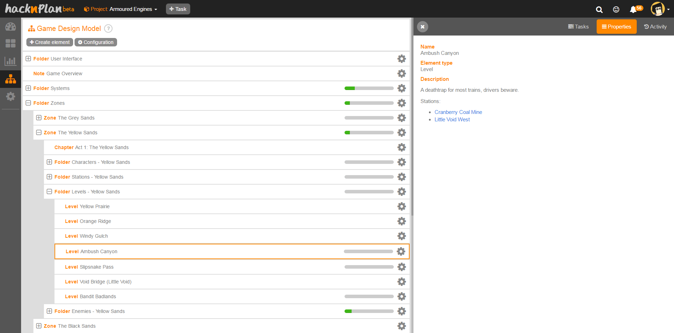674x333 pixels.
Task: Switch to the Activity tab
Action: pyautogui.click(x=655, y=27)
